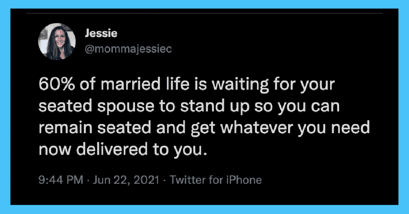This screenshot has width=409, height=214.
Task: Click the phrase "stand up" in the tweet
Action: point(215,107)
